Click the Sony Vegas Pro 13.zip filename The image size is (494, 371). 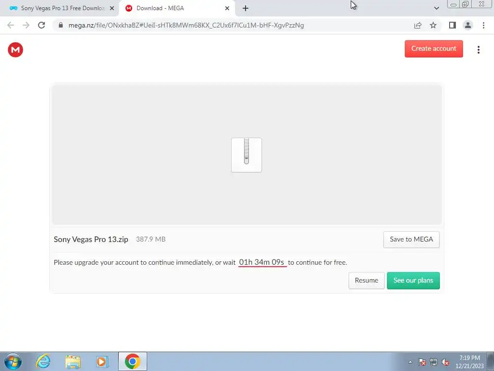point(91,240)
